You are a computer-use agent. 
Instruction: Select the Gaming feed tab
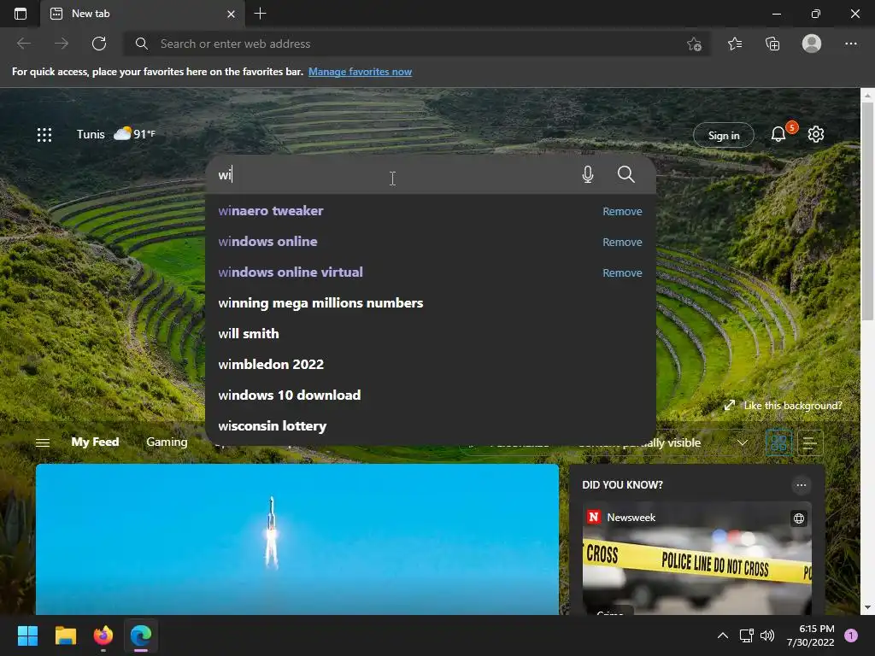coord(167,442)
